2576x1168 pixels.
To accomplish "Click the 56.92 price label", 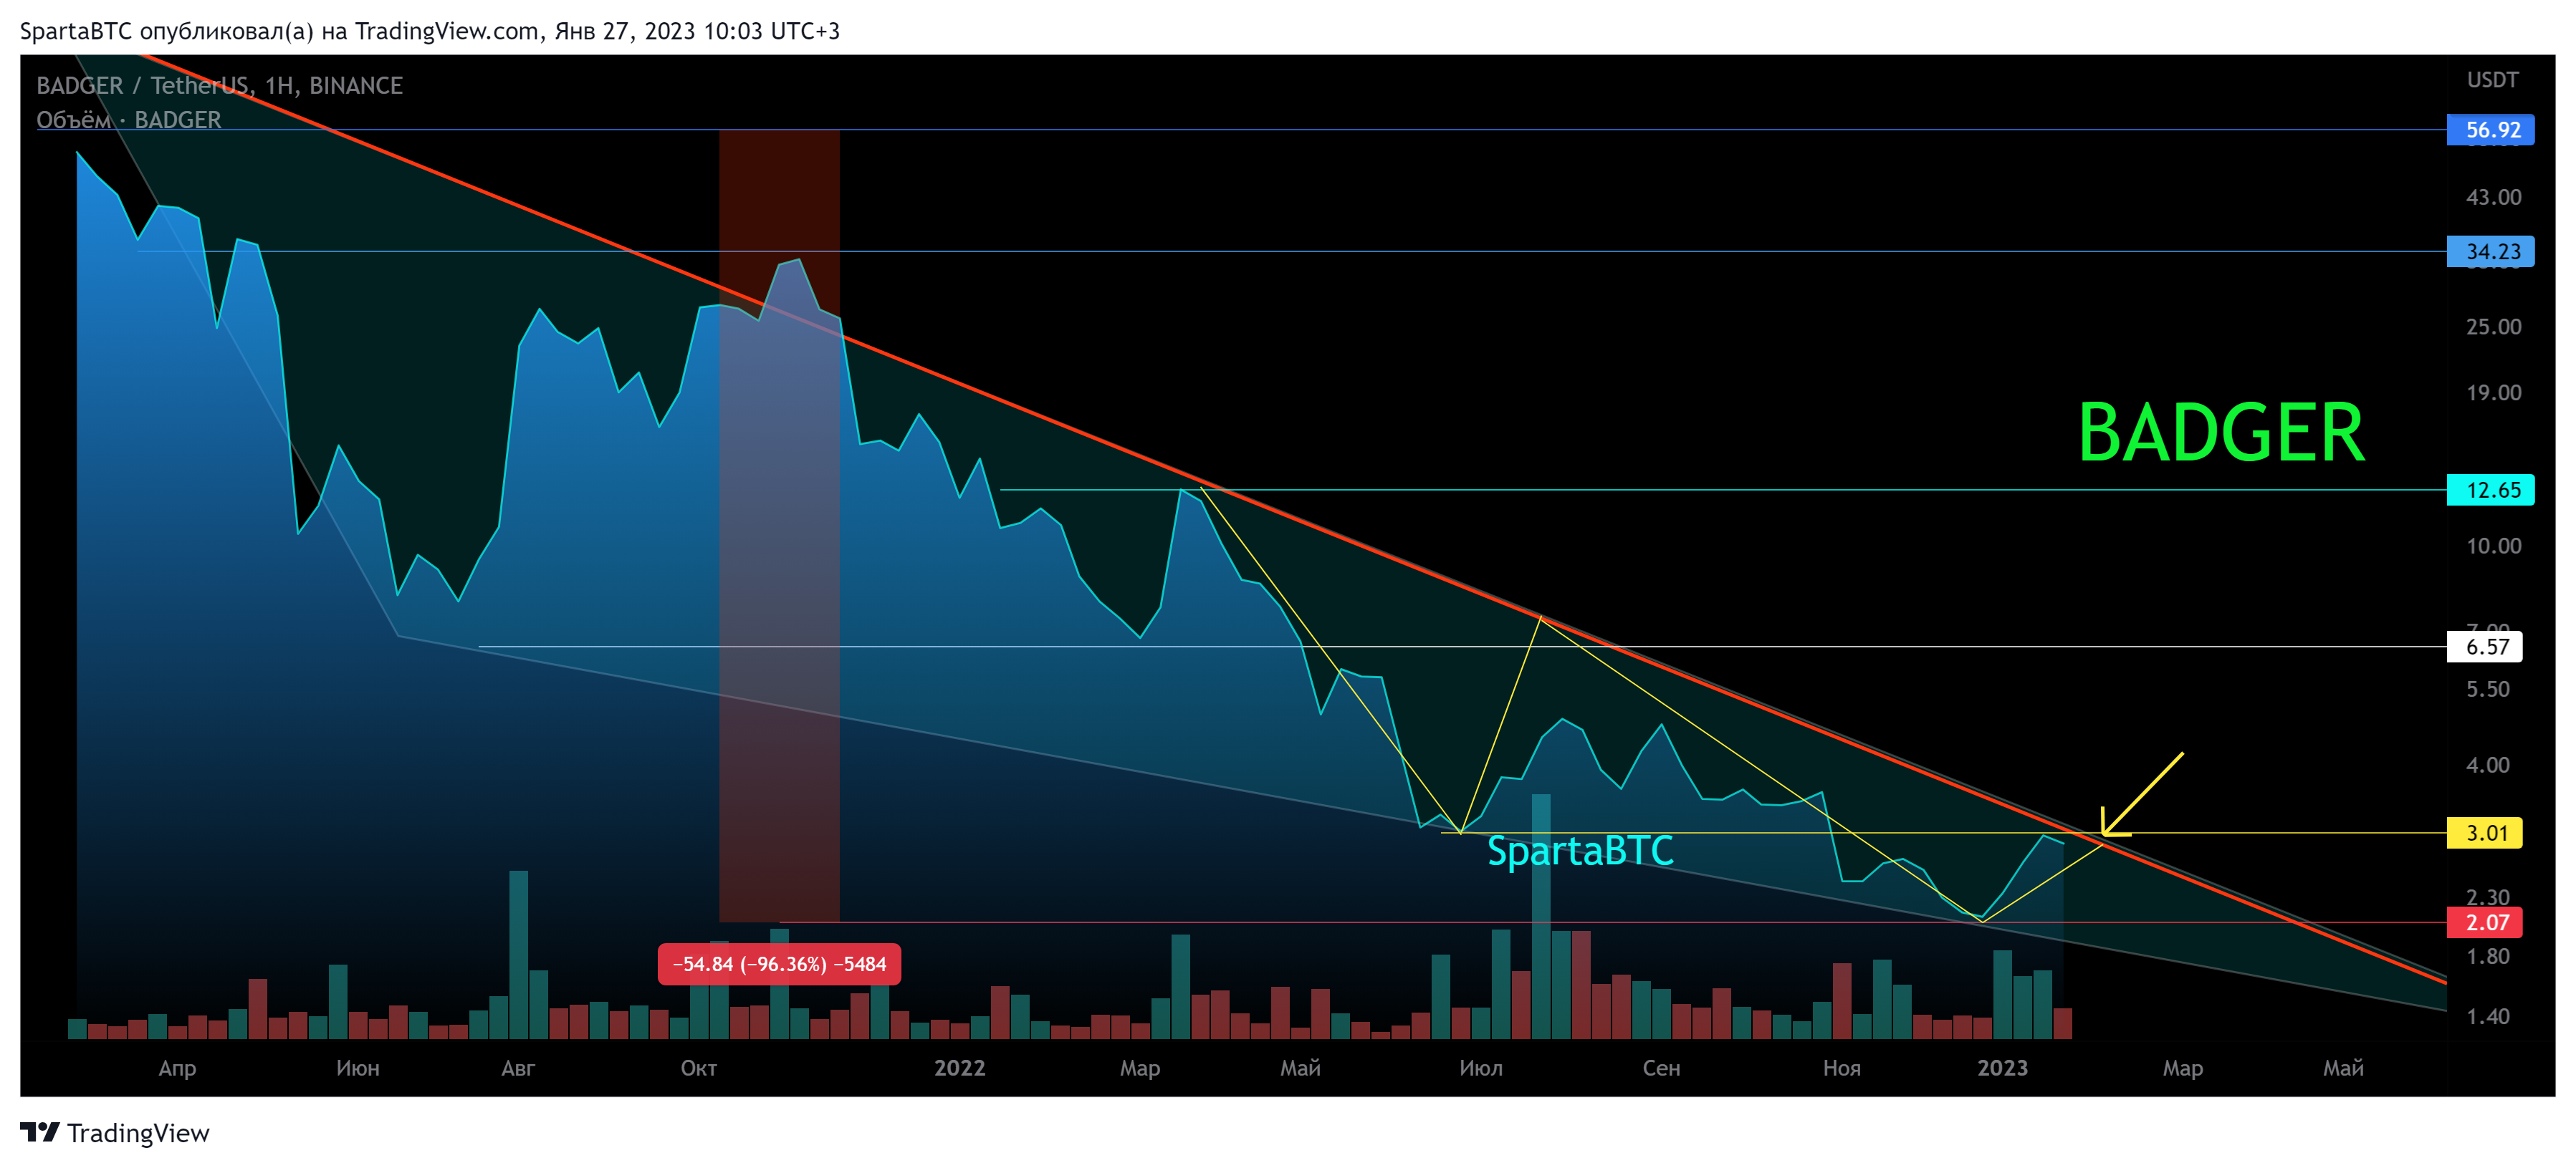I will (x=2490, y=130).
